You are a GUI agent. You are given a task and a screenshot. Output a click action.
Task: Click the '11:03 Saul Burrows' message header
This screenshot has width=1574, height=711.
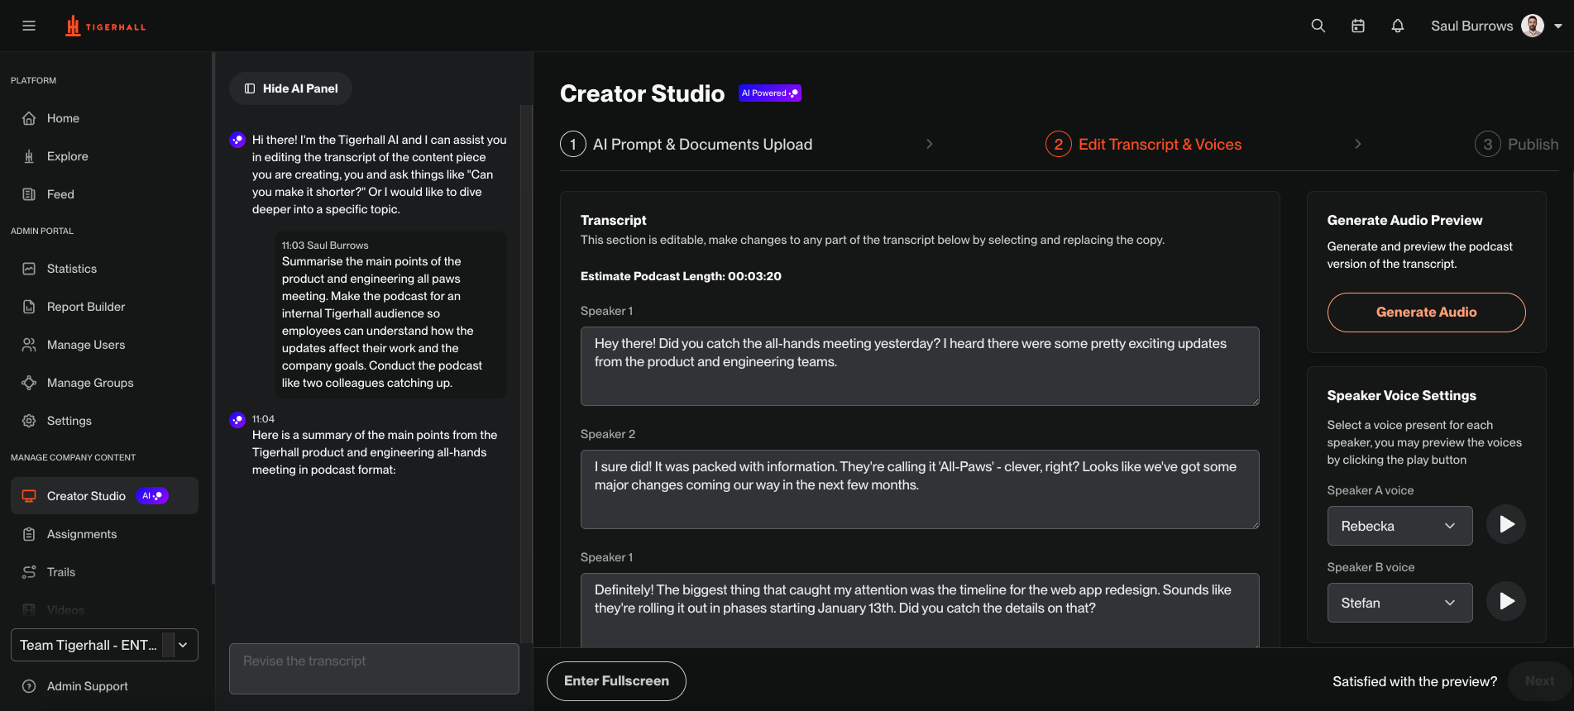tap(325, 246)
